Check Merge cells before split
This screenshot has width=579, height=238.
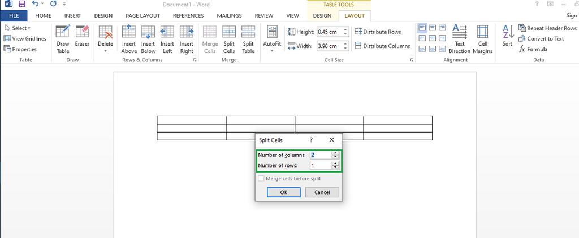[x=261, y=178]
